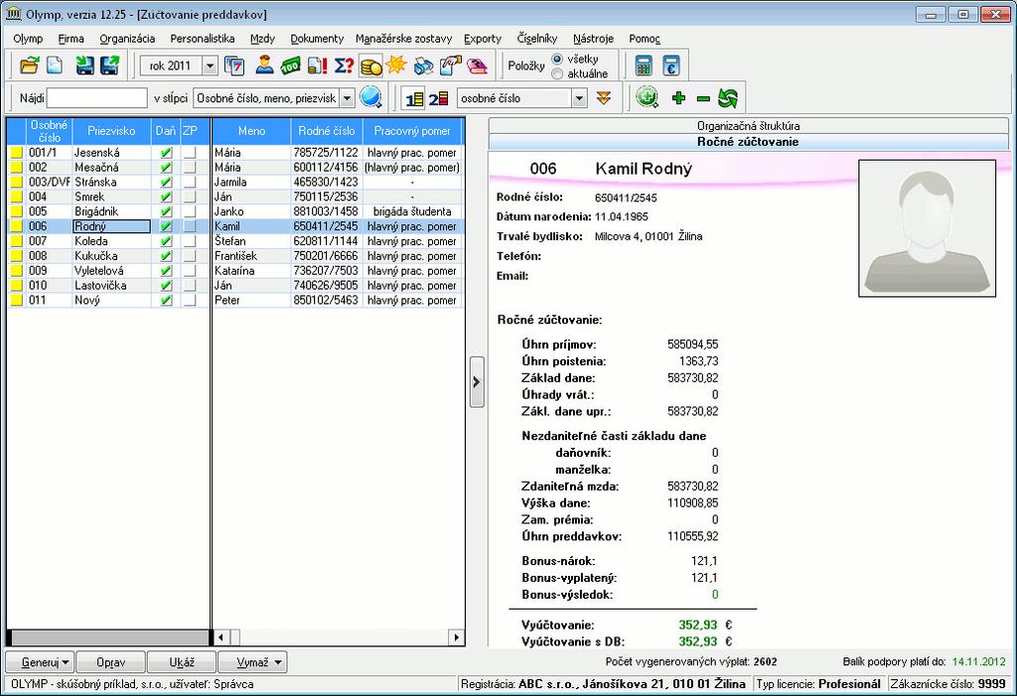Open the Personalistika menu
Screen dimensions: 1017x696
[203, 39]
